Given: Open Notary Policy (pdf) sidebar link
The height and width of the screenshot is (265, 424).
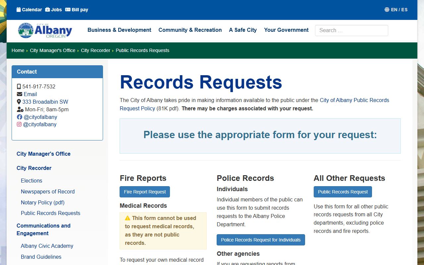Looking at the screenshot, I should [43, 202].
